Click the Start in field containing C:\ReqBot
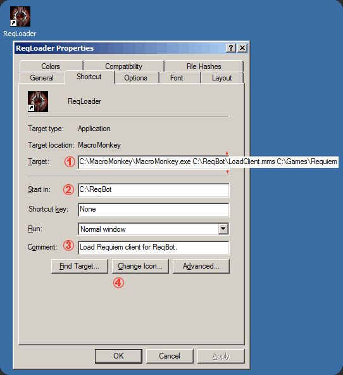The height and width of the screenshot is (375, 343). point(153,190)
